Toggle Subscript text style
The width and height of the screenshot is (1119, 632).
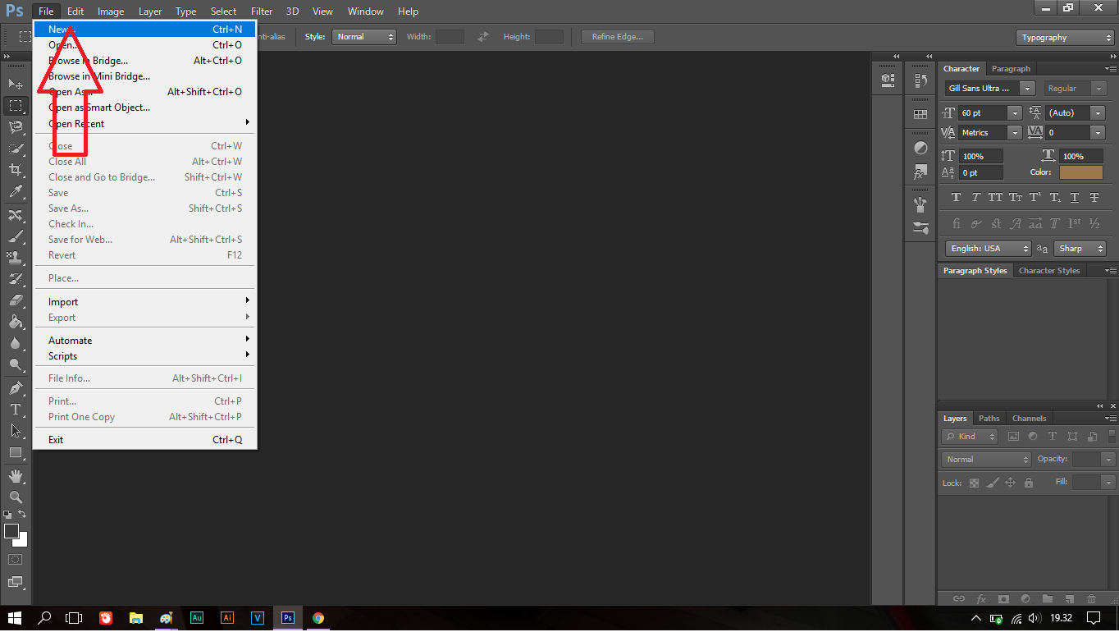pos(1055,198)
